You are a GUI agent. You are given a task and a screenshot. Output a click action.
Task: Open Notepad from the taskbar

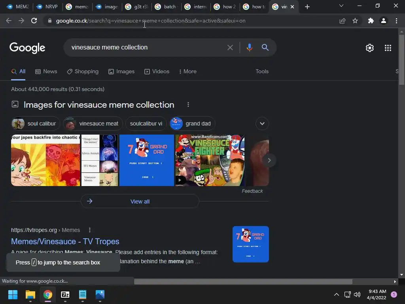coord(82,294)
